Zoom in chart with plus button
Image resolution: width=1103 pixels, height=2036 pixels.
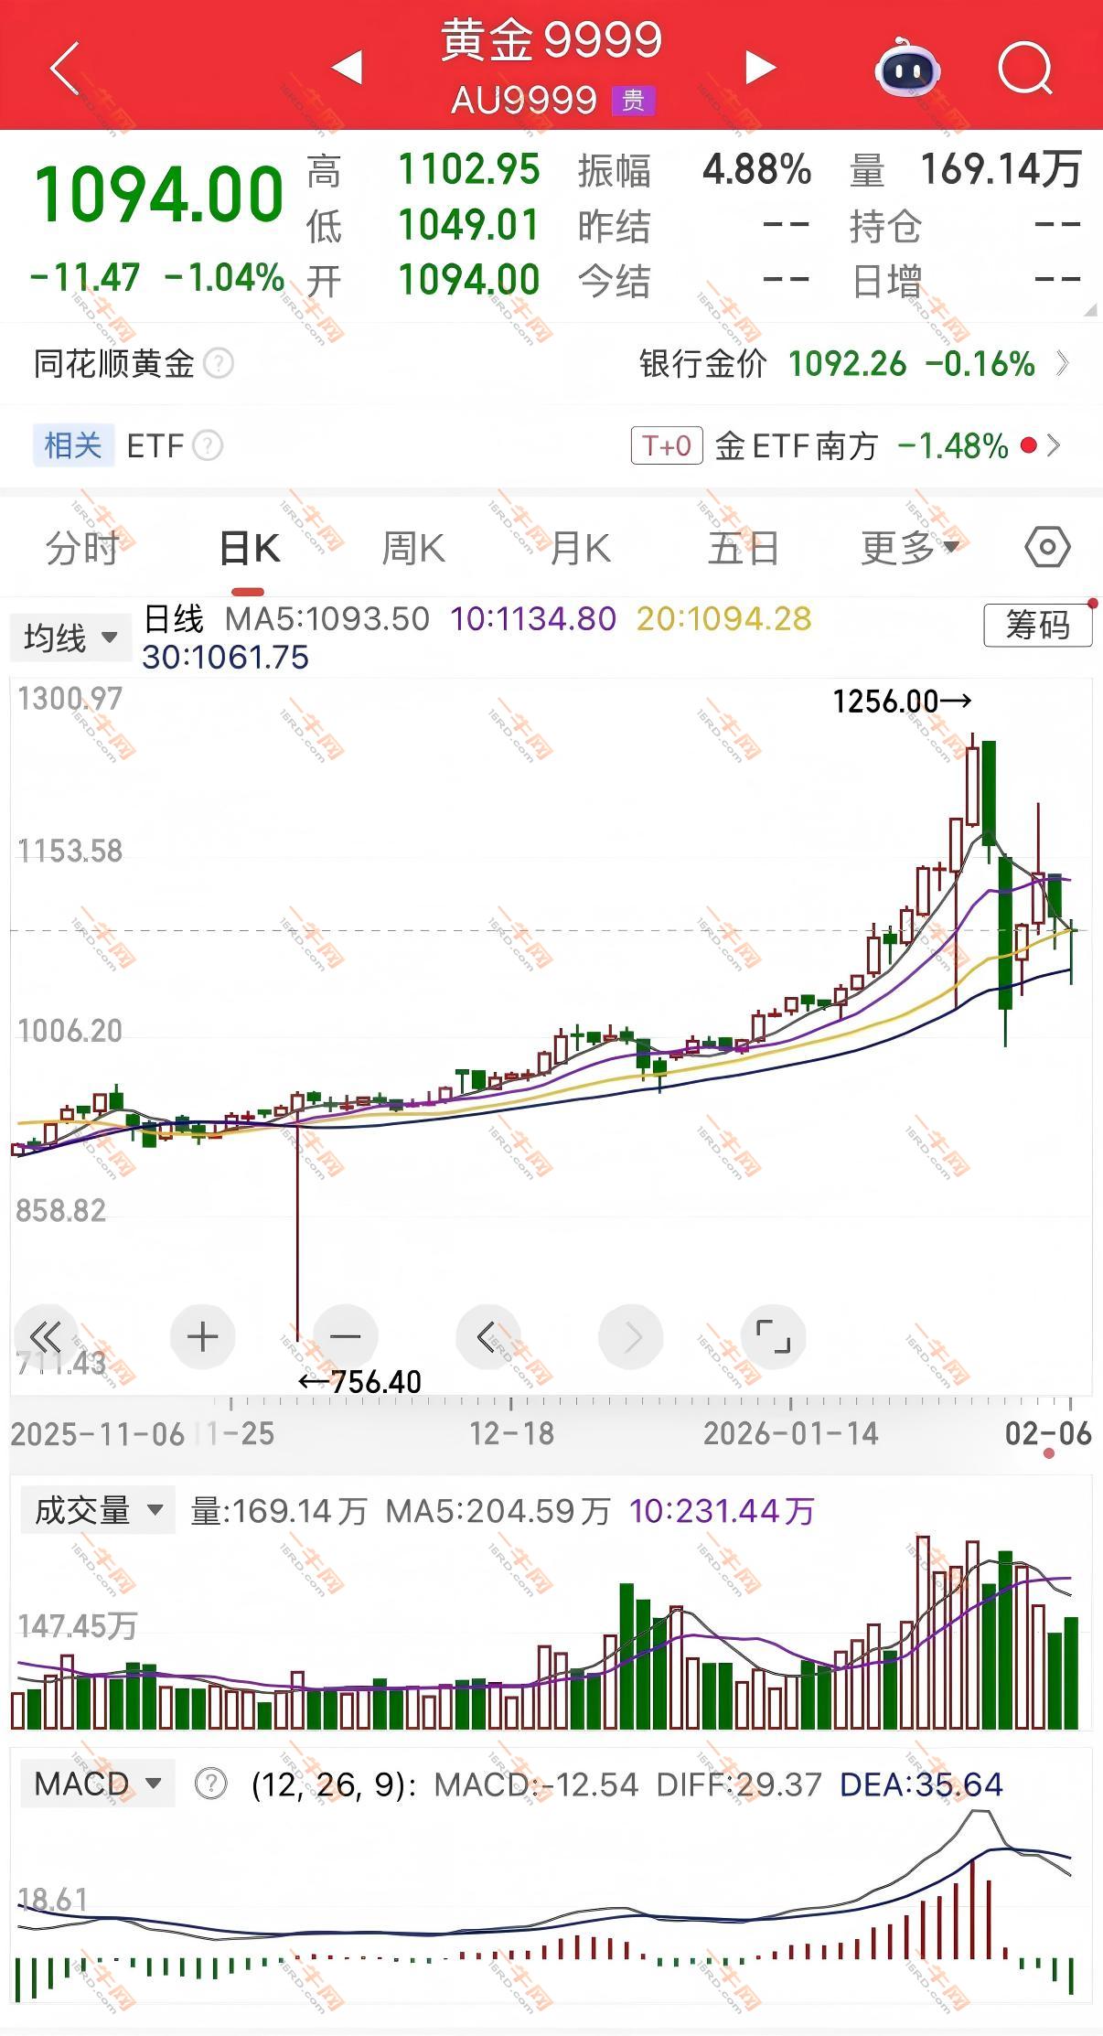[202, 1337]
